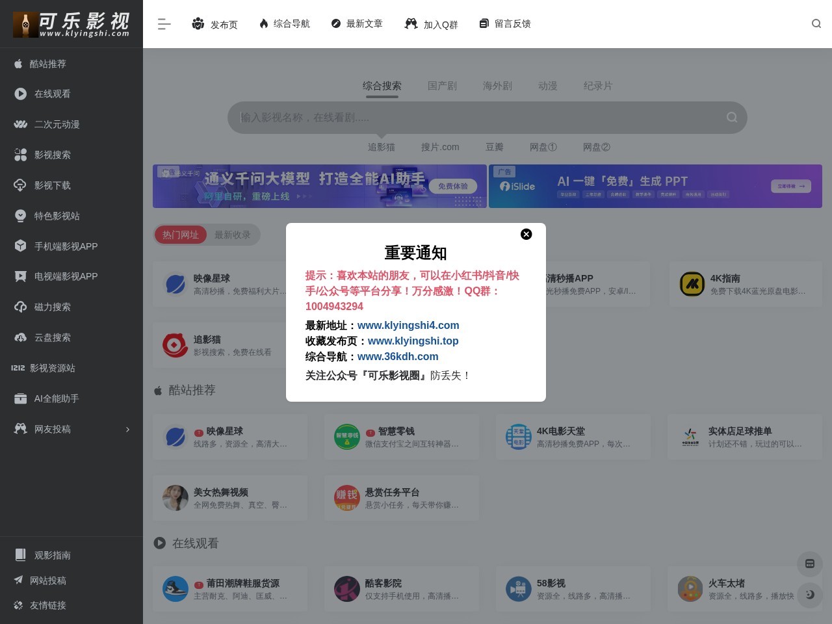The width and height of the screenshot is (832, 624).
Task: Open the search icon in top right corner
Action: pos(816,24)
